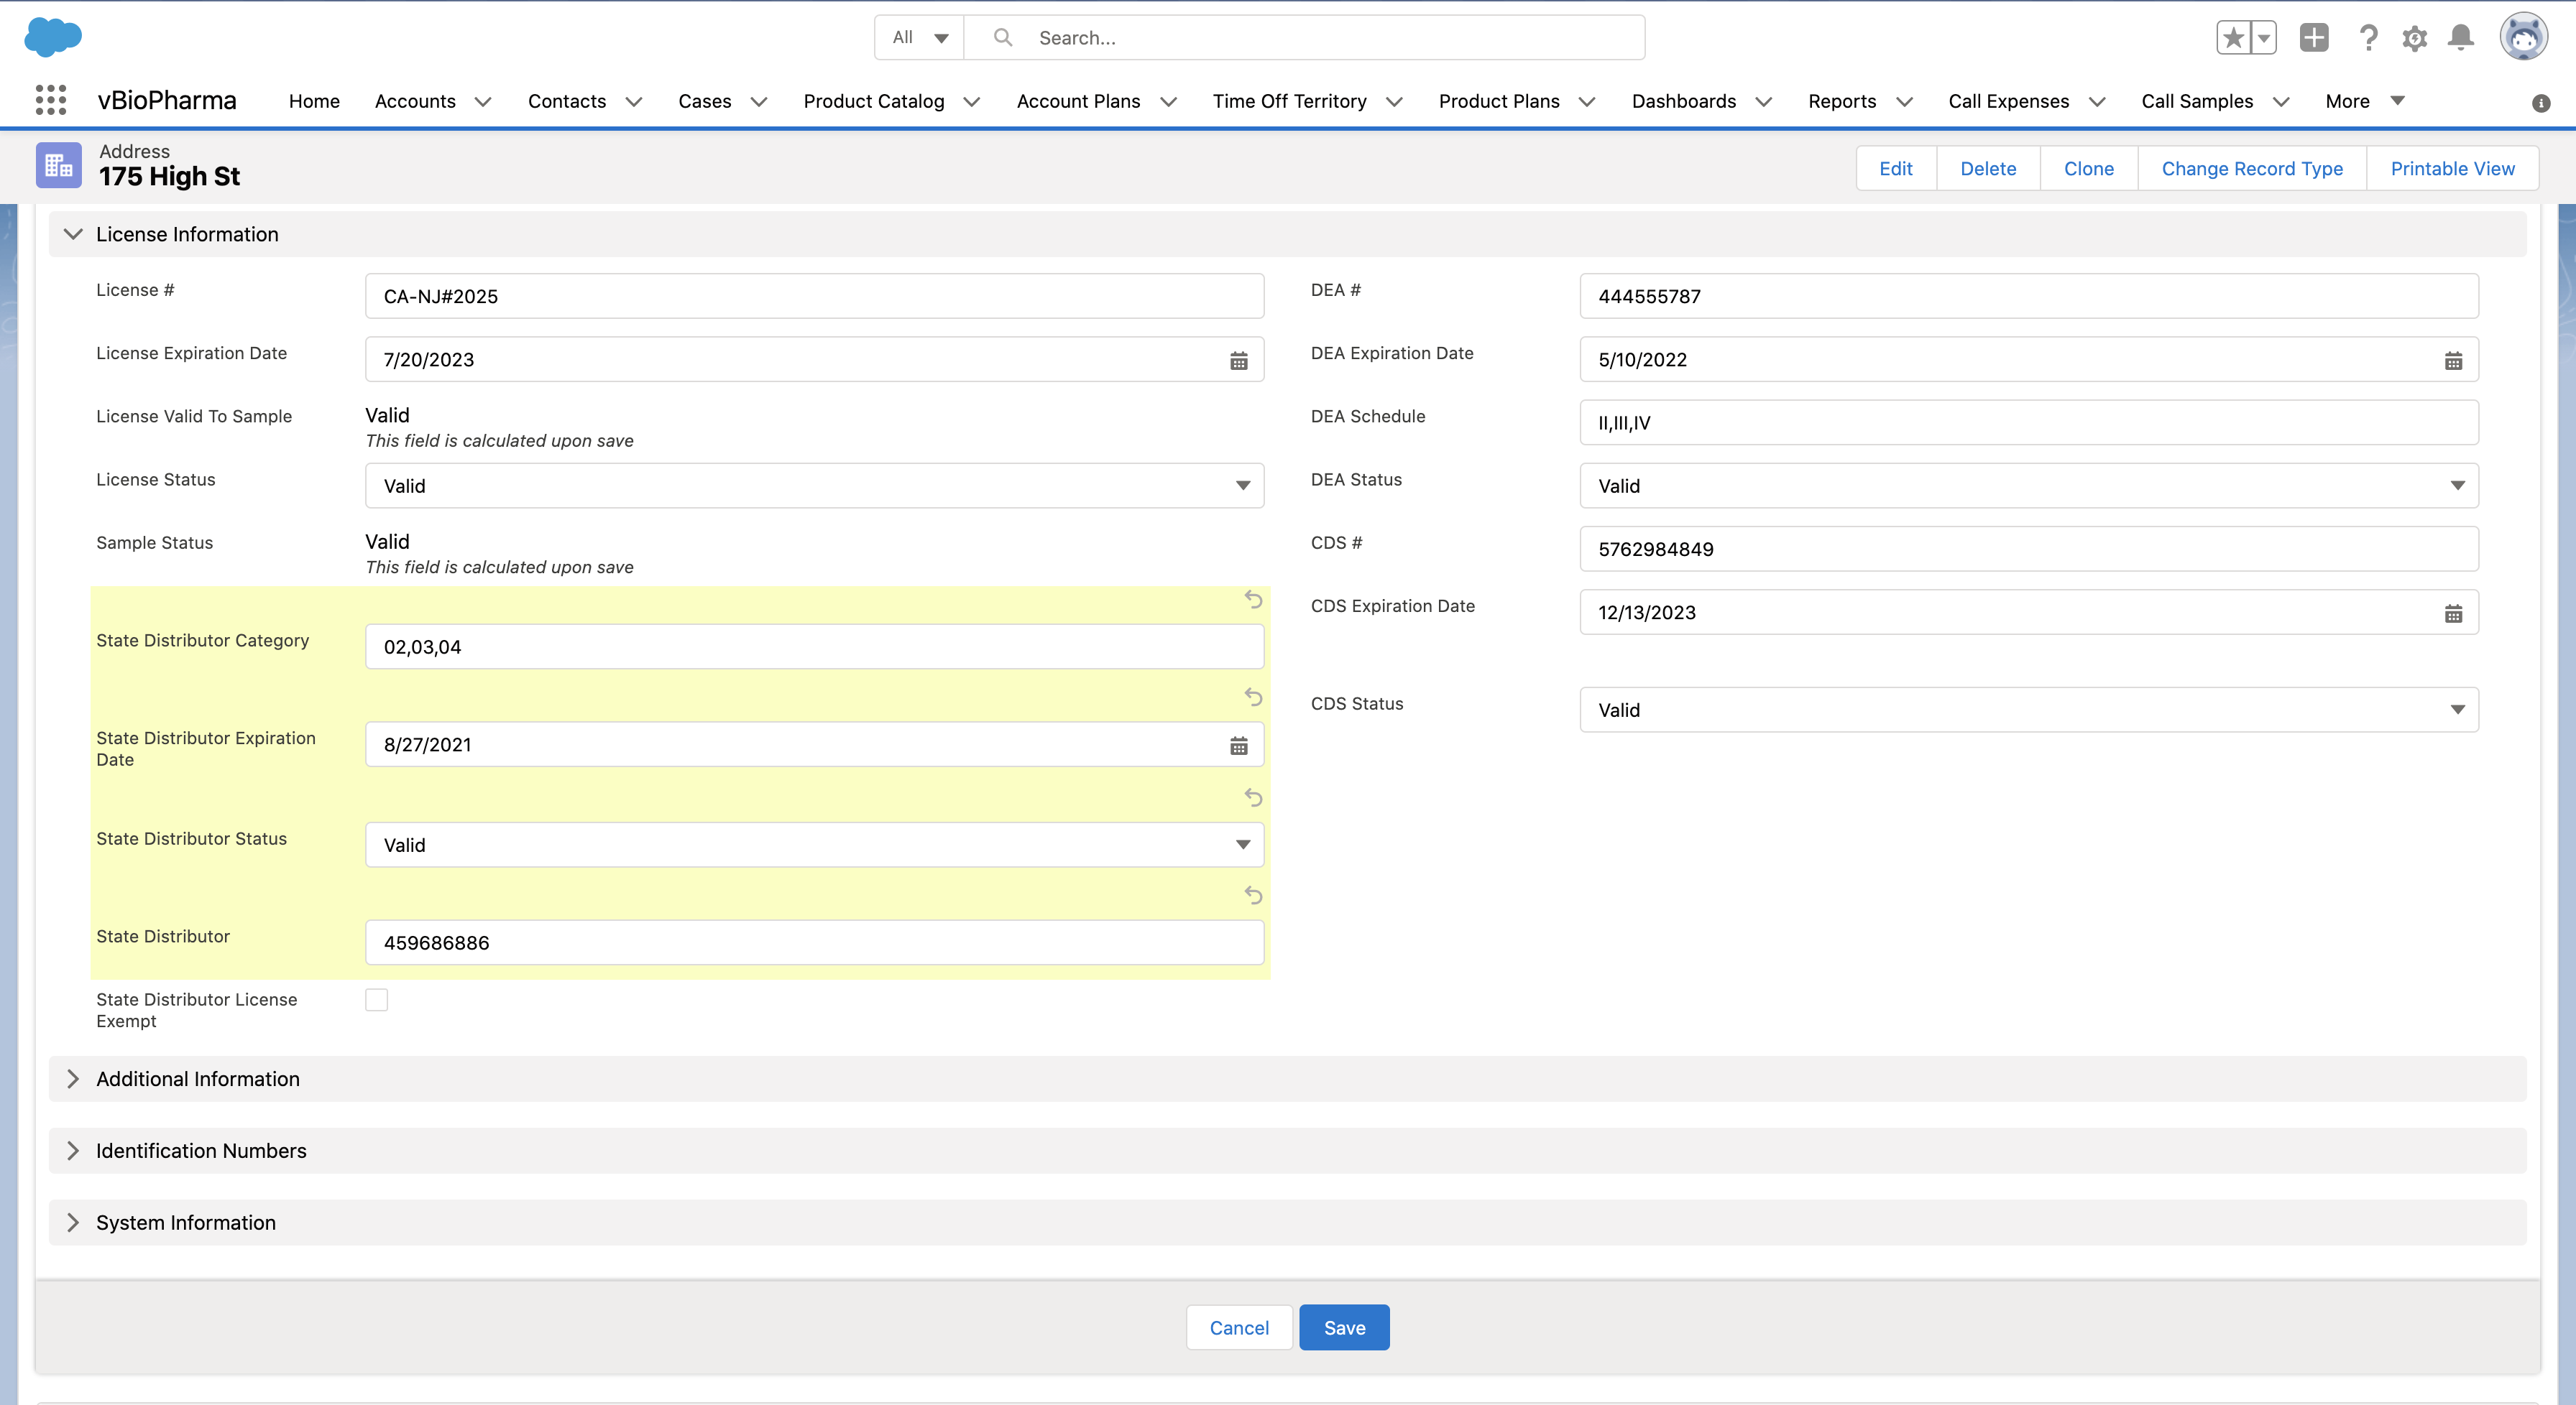The image size is (2576, 1405).
Task: Expand the Additional Information section
Action: coord(198,1079)
